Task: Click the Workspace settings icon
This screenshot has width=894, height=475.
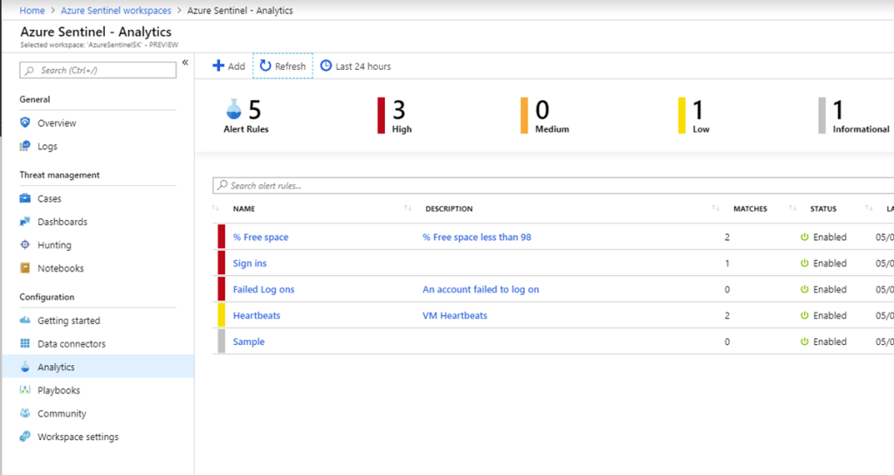Action: pyautogui.click(x=24, y=437)
